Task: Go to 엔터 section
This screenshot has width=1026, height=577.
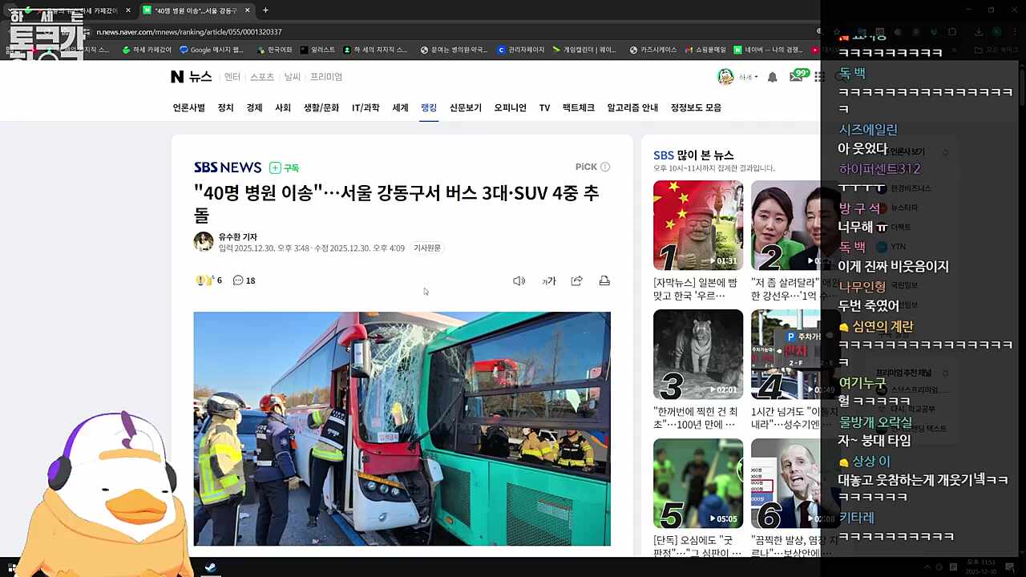Action: coord(232,77)
